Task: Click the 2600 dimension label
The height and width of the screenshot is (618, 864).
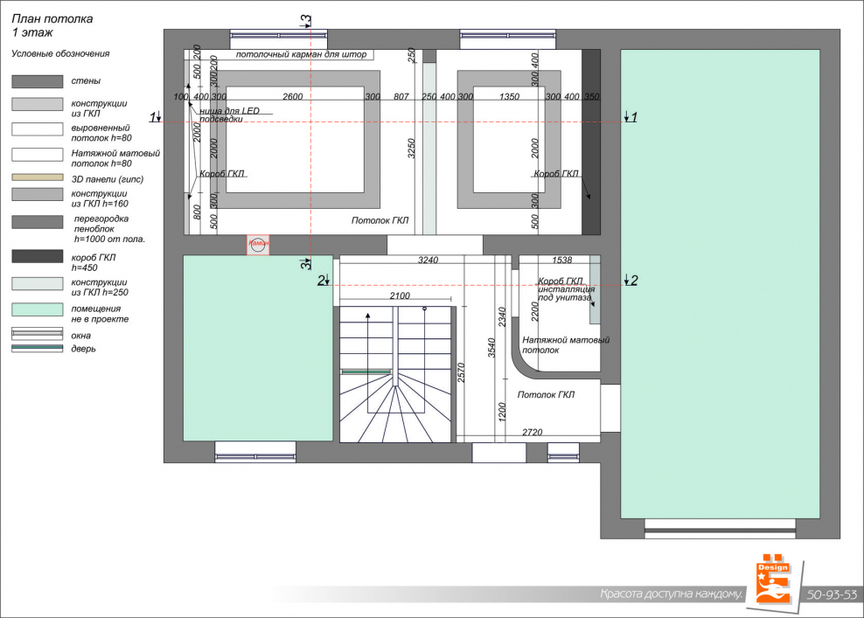Action: click(x=293, y=96)
